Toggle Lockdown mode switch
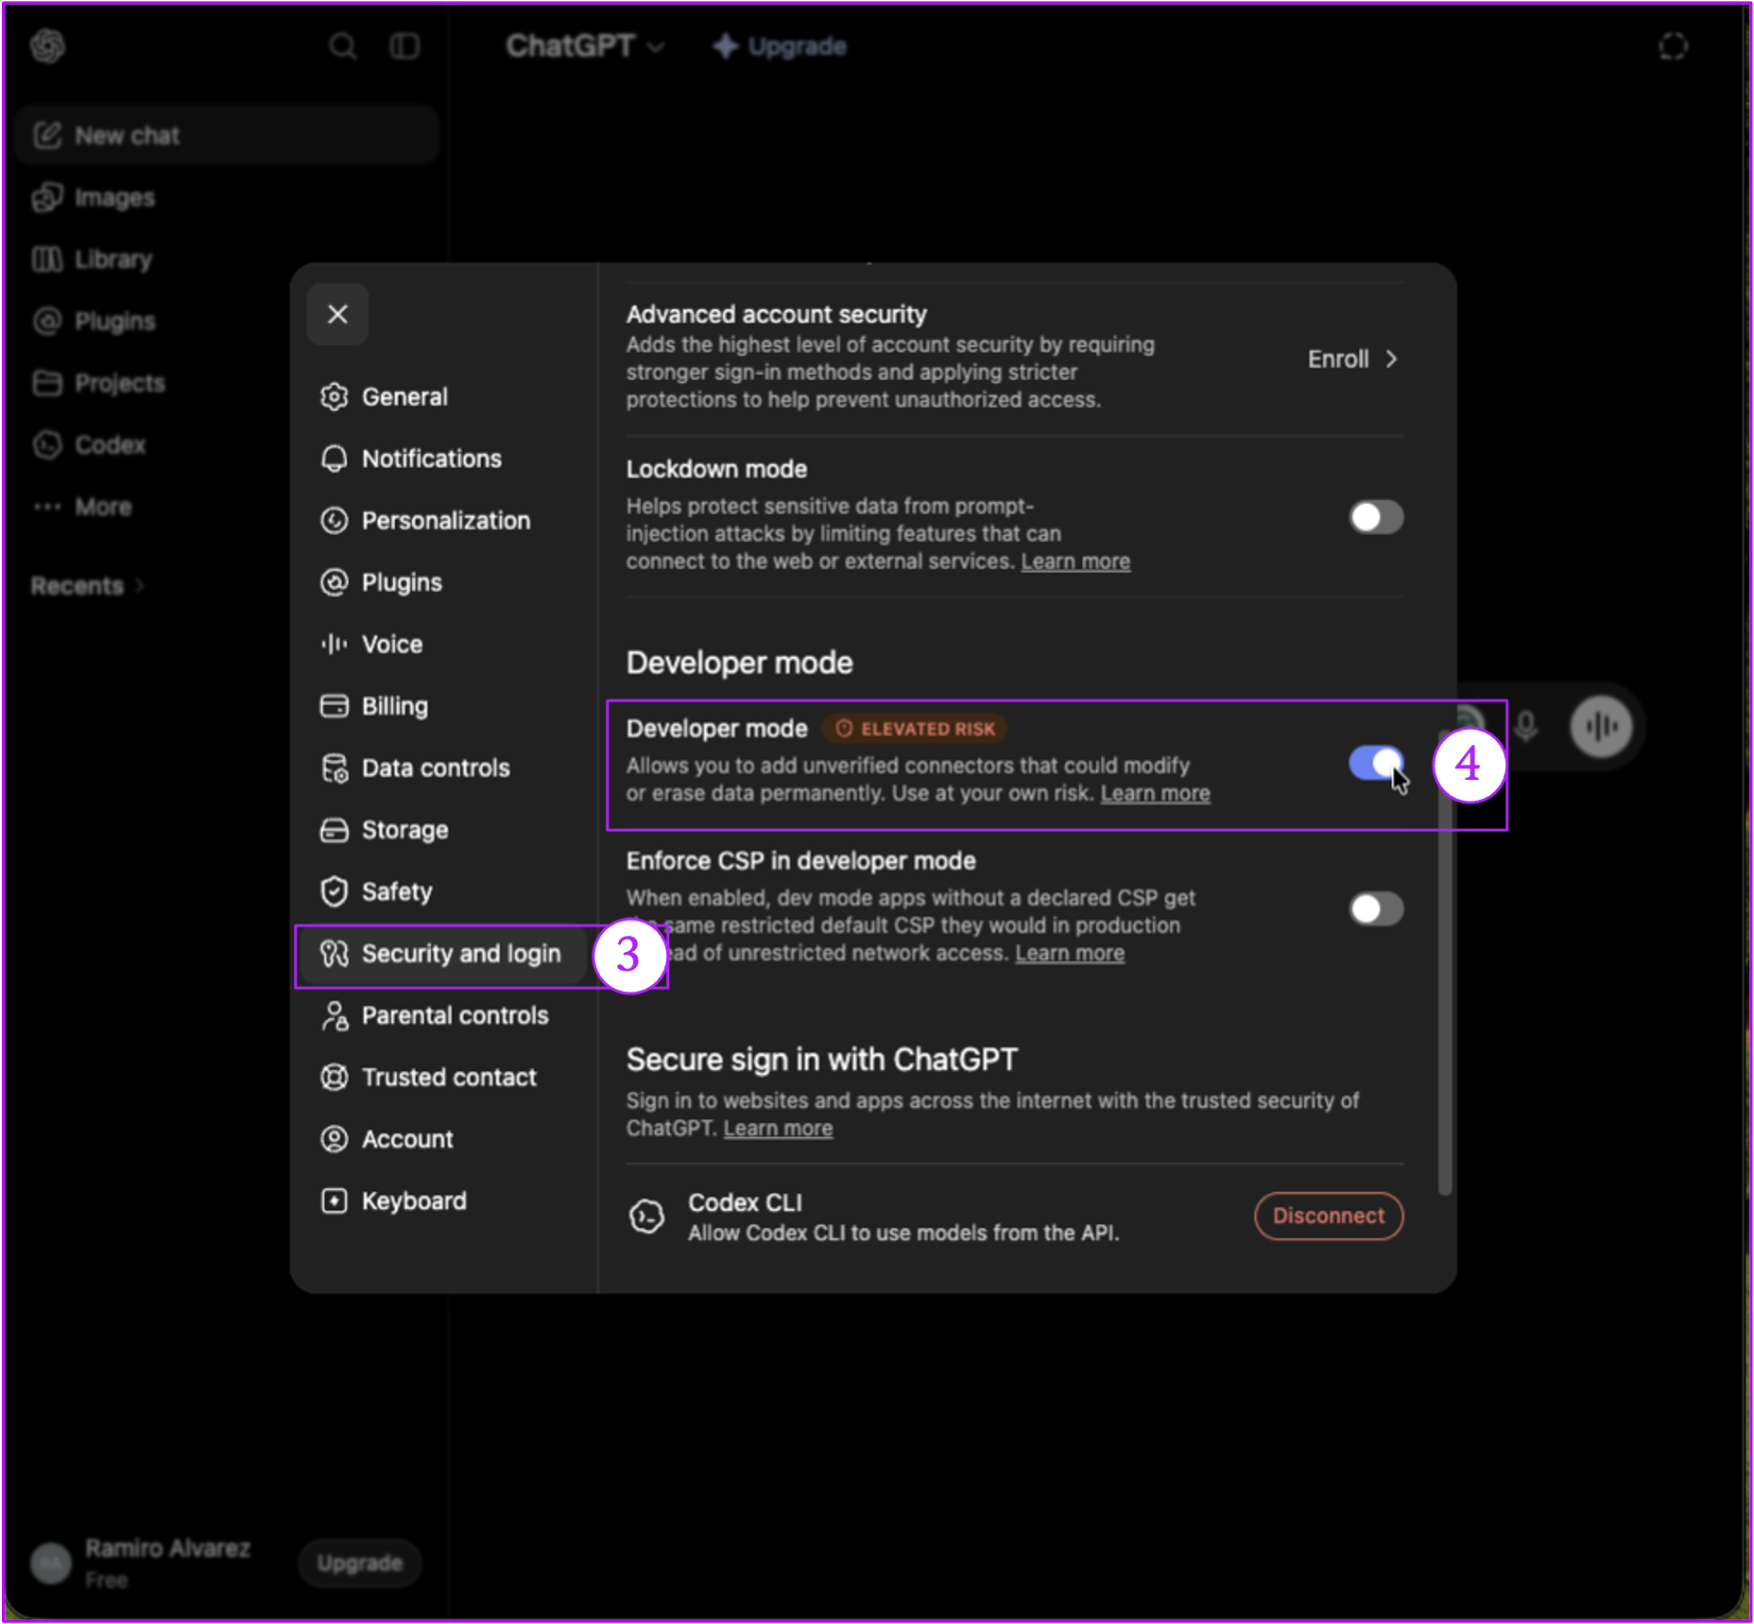 pyautogui.click(x=1375, y=517)
